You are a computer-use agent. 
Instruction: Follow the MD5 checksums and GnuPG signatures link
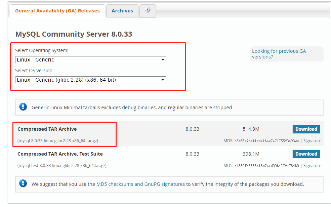[140, 184]
